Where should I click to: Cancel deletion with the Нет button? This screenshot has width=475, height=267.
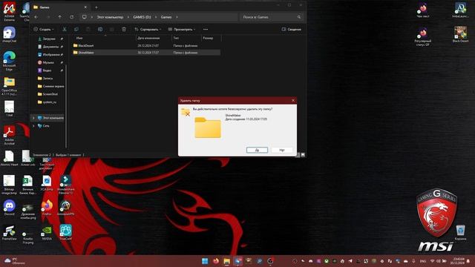[282, 150]
